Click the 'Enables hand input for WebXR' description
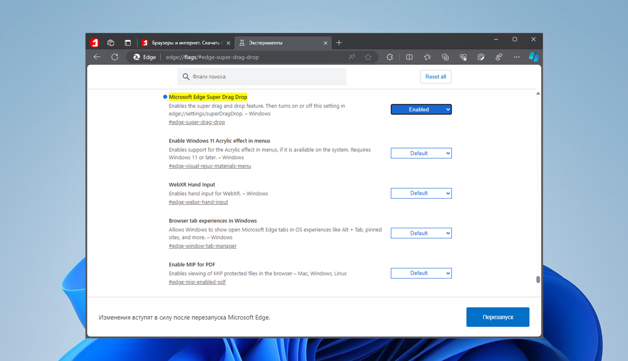The width and height of the screenshot is (628, 361). (x=218, y=194)
